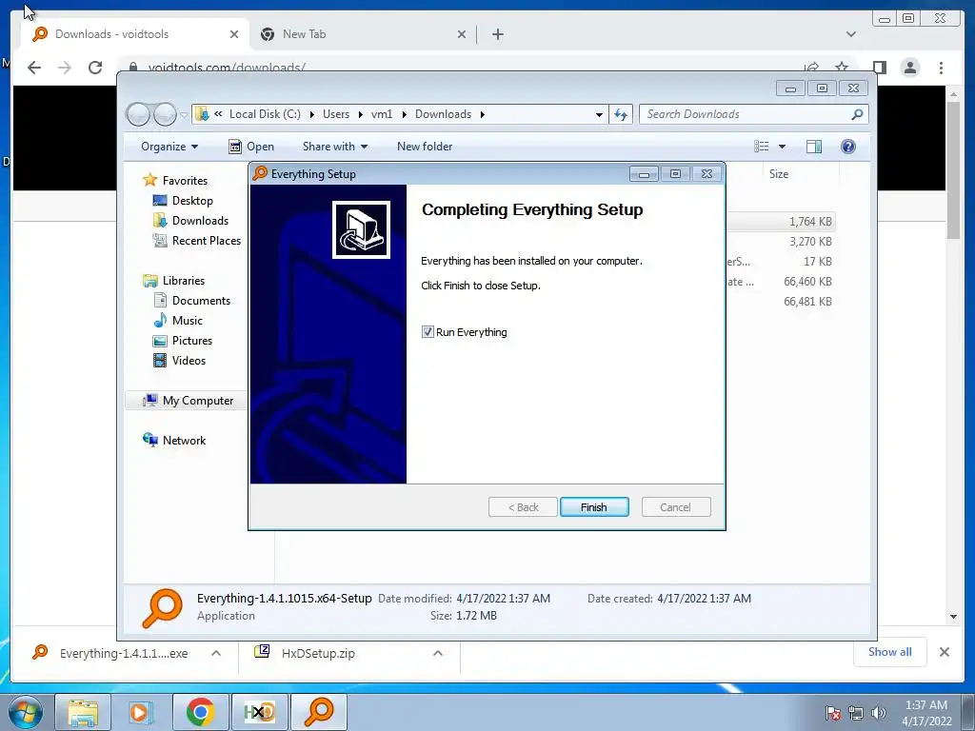Select Favorites in the navigation pane
Viewport: 975px width, 731px height.
click(x=185, y=181)
